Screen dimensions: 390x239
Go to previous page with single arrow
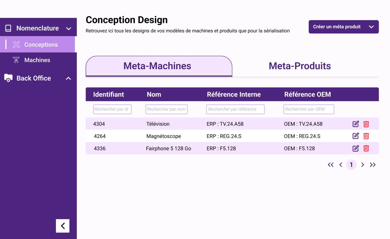[x=341, y=165]
